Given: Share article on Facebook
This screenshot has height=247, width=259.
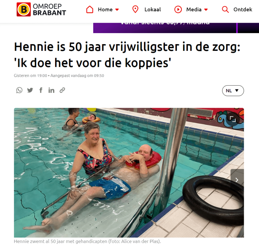Looking at the screenshot, I should click(x=41, y=90).
